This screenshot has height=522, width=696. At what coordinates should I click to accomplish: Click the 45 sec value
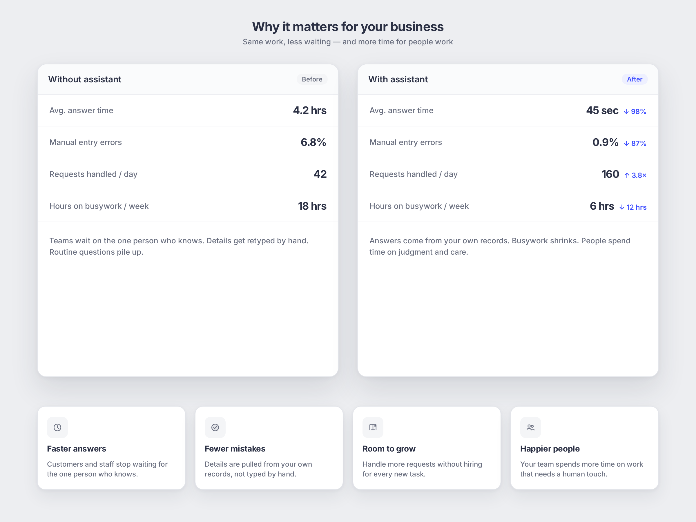(602, 110)
